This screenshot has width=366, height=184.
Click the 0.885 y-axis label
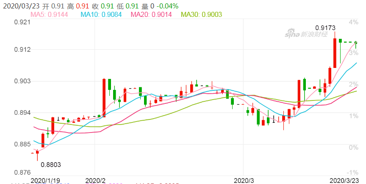pos(22,144)
